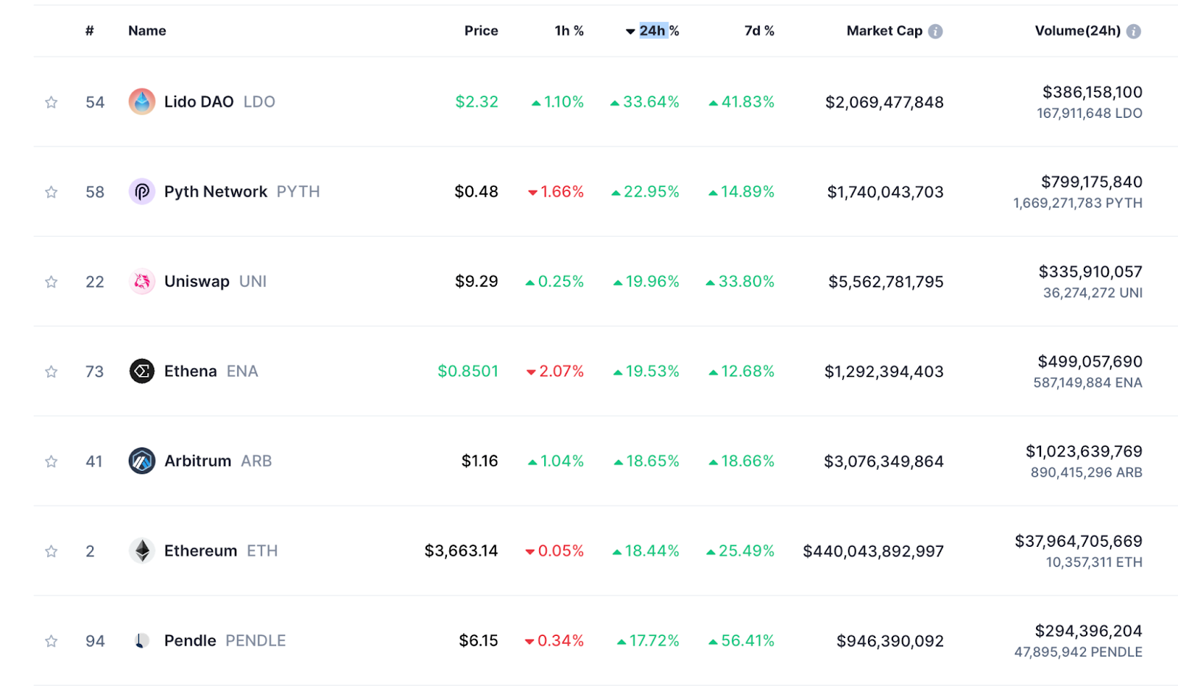
Task: Click rank number 54 for Lido DAO
Action: pos(95,102)
